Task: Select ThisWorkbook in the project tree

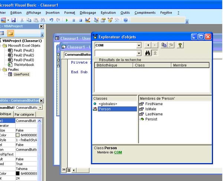Action: (24, 65)
